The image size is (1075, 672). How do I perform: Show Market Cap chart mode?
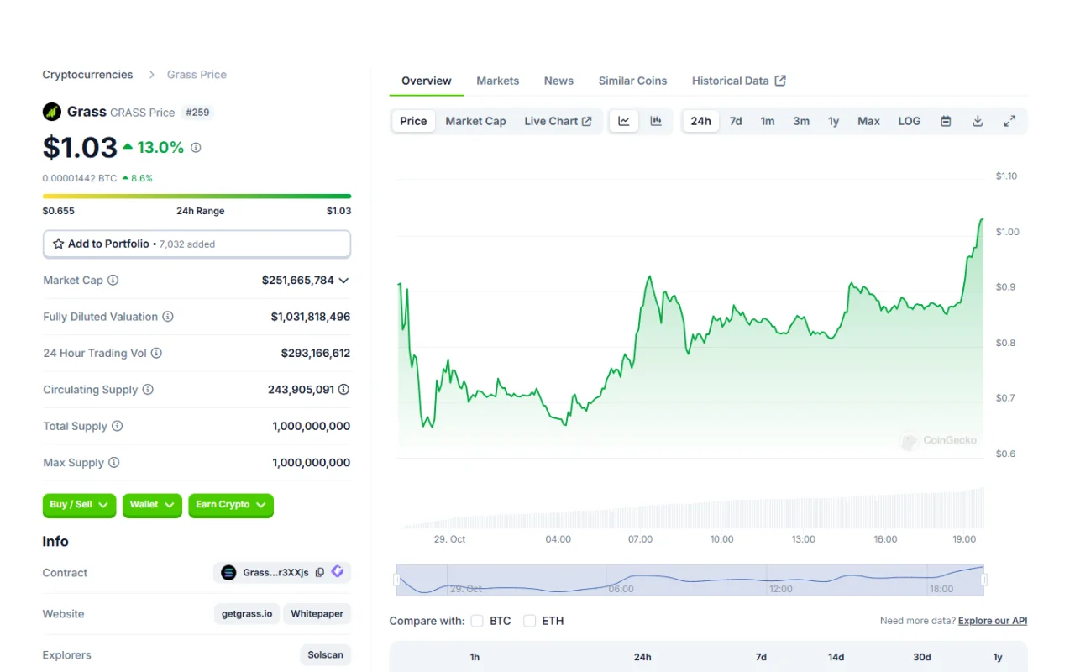[x=475, y=121]
